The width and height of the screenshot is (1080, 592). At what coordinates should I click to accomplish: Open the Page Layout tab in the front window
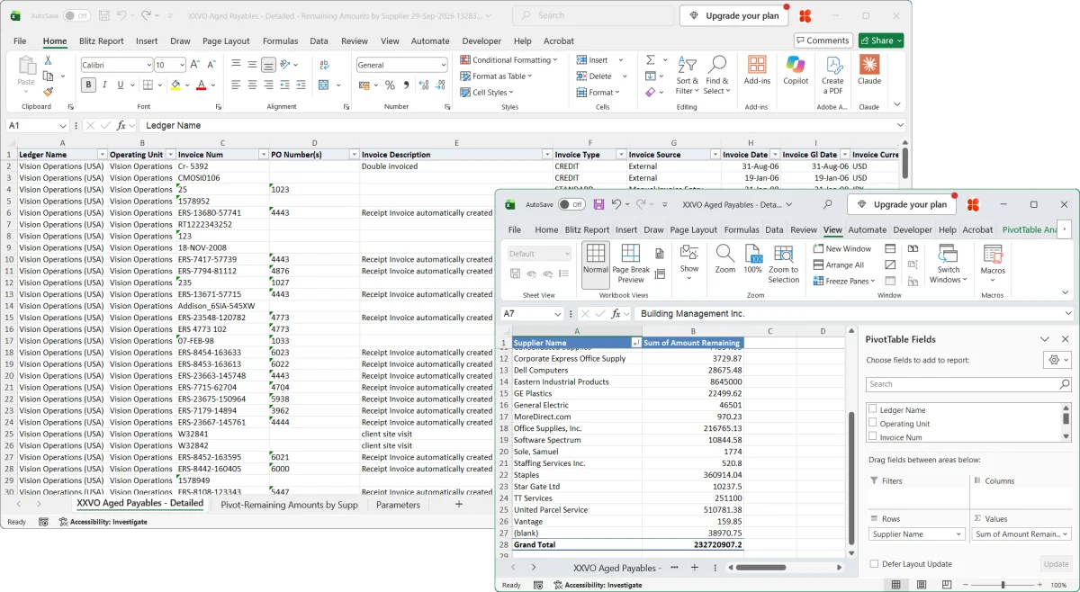pyautogui.click(x=693, y=230)
